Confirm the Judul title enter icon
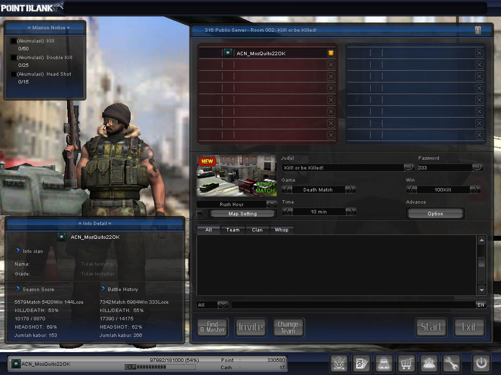The image size is (501, 375). (409, 167)
